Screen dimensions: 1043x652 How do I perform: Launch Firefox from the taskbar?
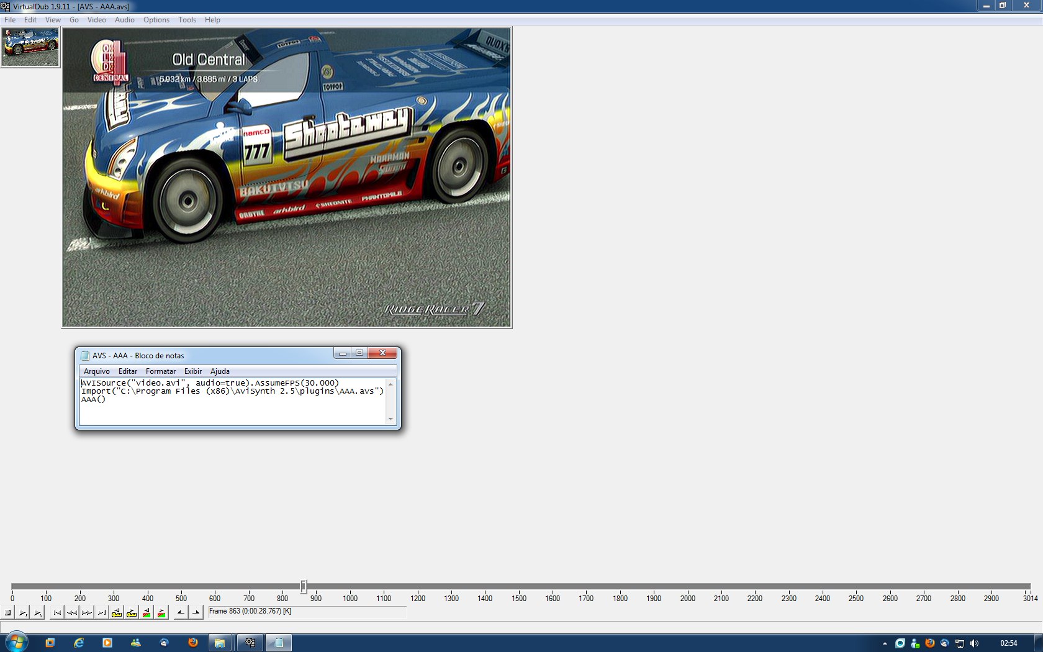(x=193, y=643)
